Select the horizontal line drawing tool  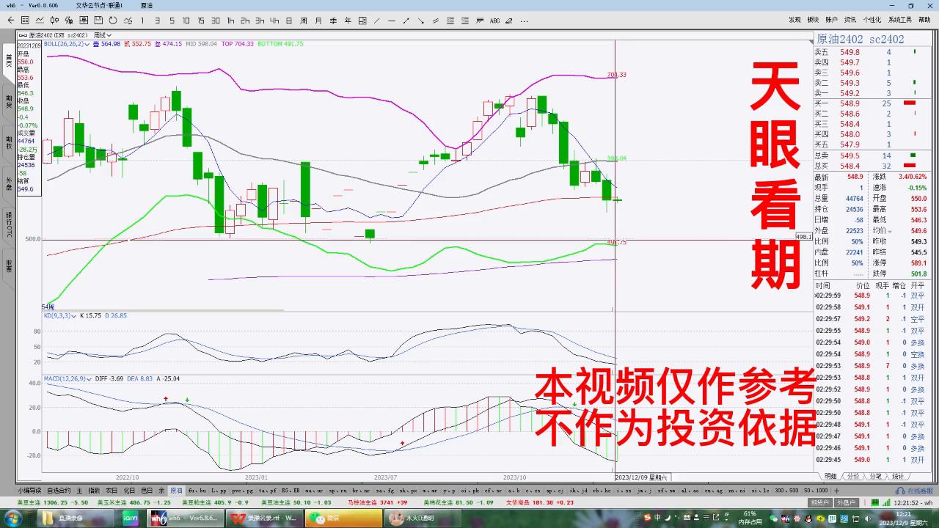tap(392, 21)
